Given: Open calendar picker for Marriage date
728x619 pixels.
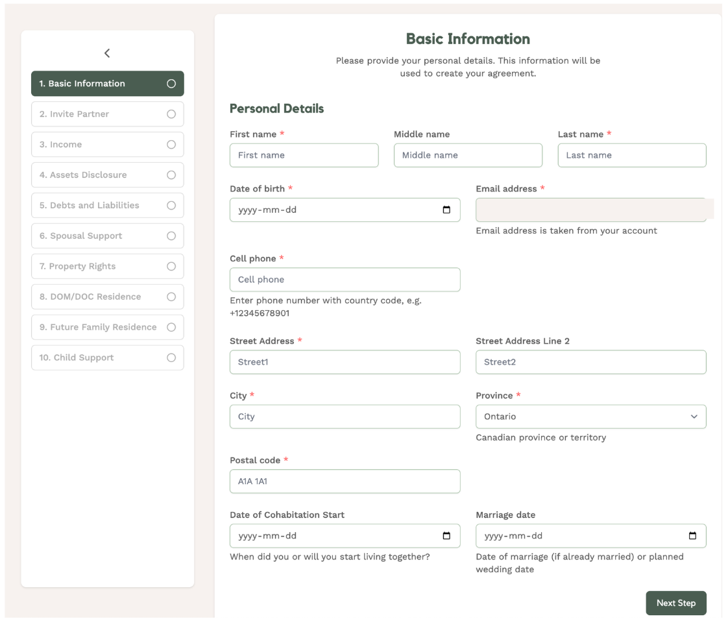Looking at the screenshot, I should (692, 536).
